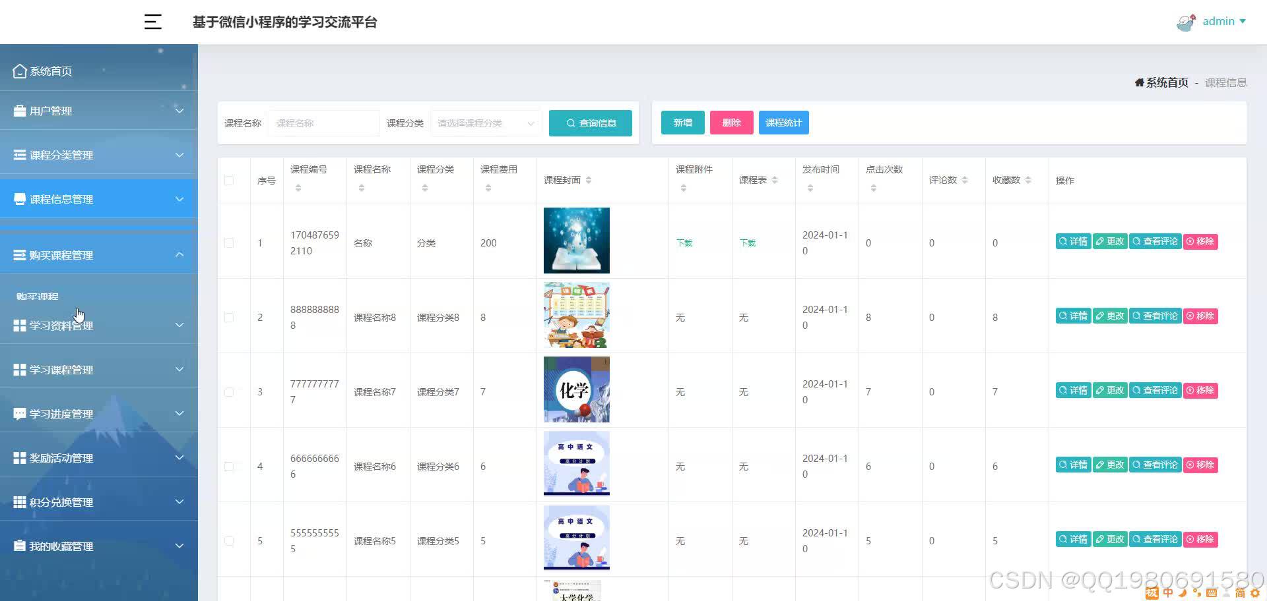Click 系统首页 breadcrumb link
1267x601 pixels.
pos(1167,82)
